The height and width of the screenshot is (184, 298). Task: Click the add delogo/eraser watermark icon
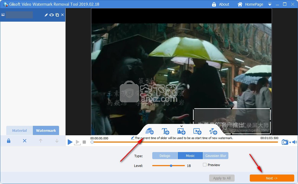coord(149,131)
